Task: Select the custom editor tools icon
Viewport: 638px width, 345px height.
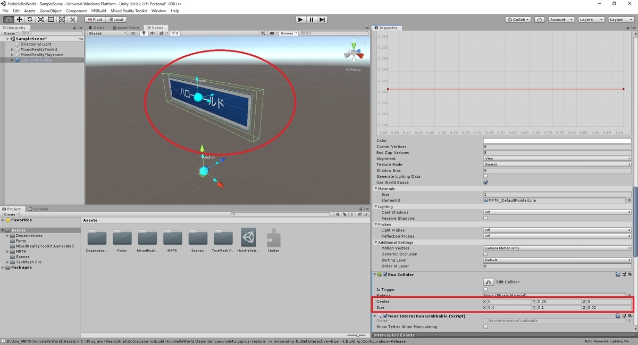Action: coord(73,20)
